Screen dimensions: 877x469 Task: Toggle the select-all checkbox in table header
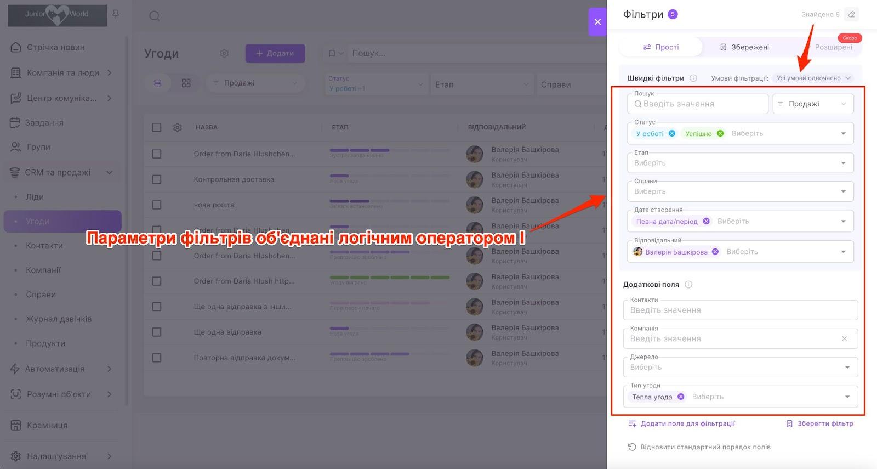157,127
